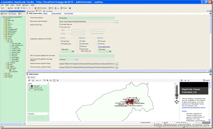This screenshot has height=129, width=213.
Task: Click the pan navigation arrows on map
Action: point(177,102)
